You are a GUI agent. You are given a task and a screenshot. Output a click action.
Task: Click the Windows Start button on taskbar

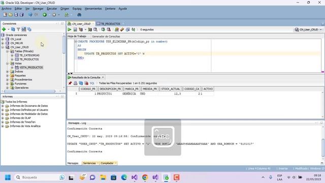click(x=8, y=177)
